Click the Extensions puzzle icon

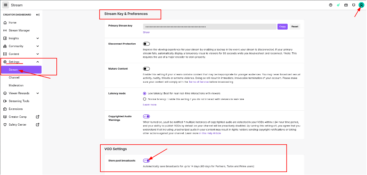point(5,109)
